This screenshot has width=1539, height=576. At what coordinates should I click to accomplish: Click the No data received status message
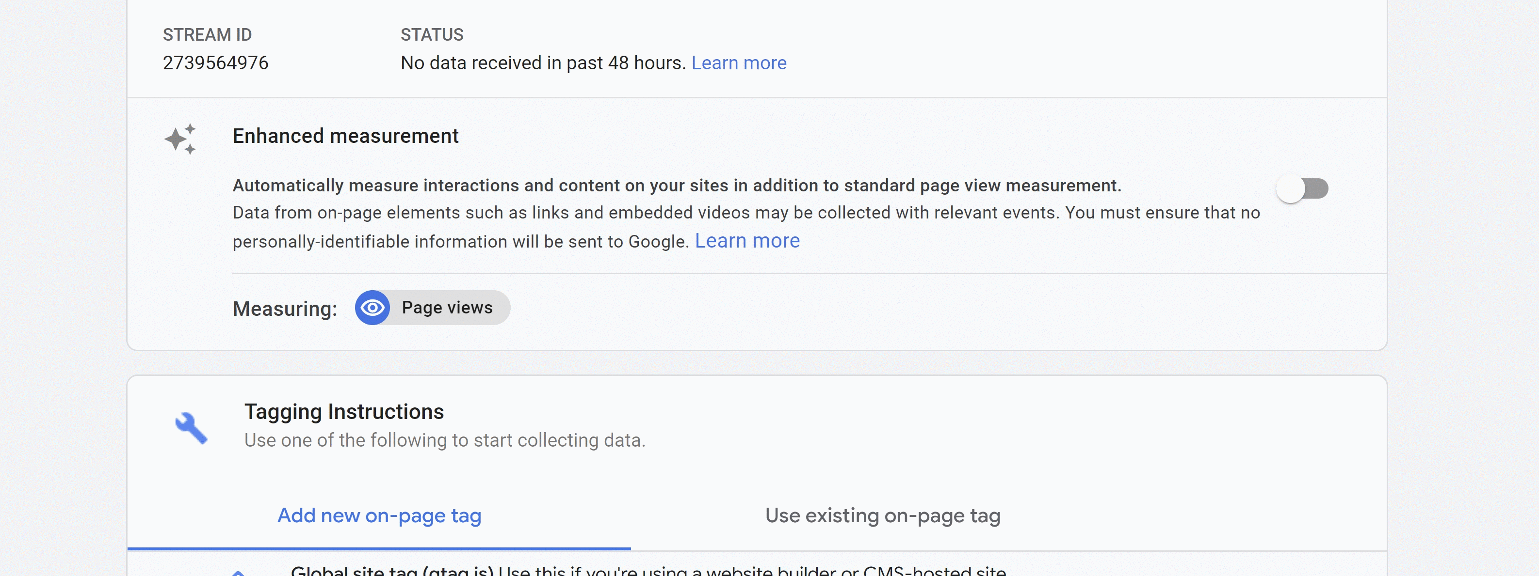pos(540,62)
